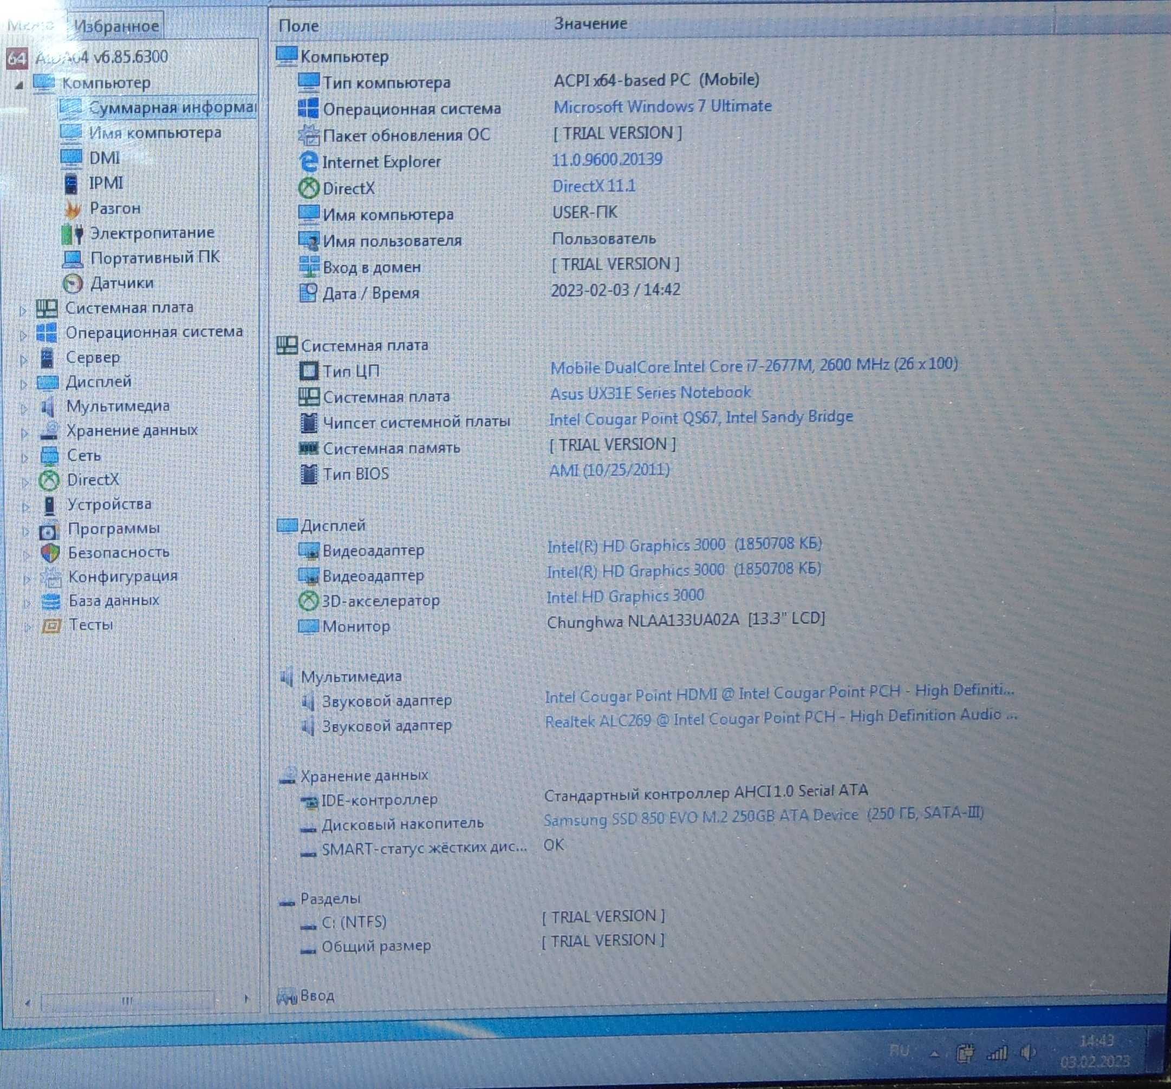Click the Мультимедиа speaker icon in tree
Viewport: 1171px width, 1089px height.
click(x=48, y=407)
